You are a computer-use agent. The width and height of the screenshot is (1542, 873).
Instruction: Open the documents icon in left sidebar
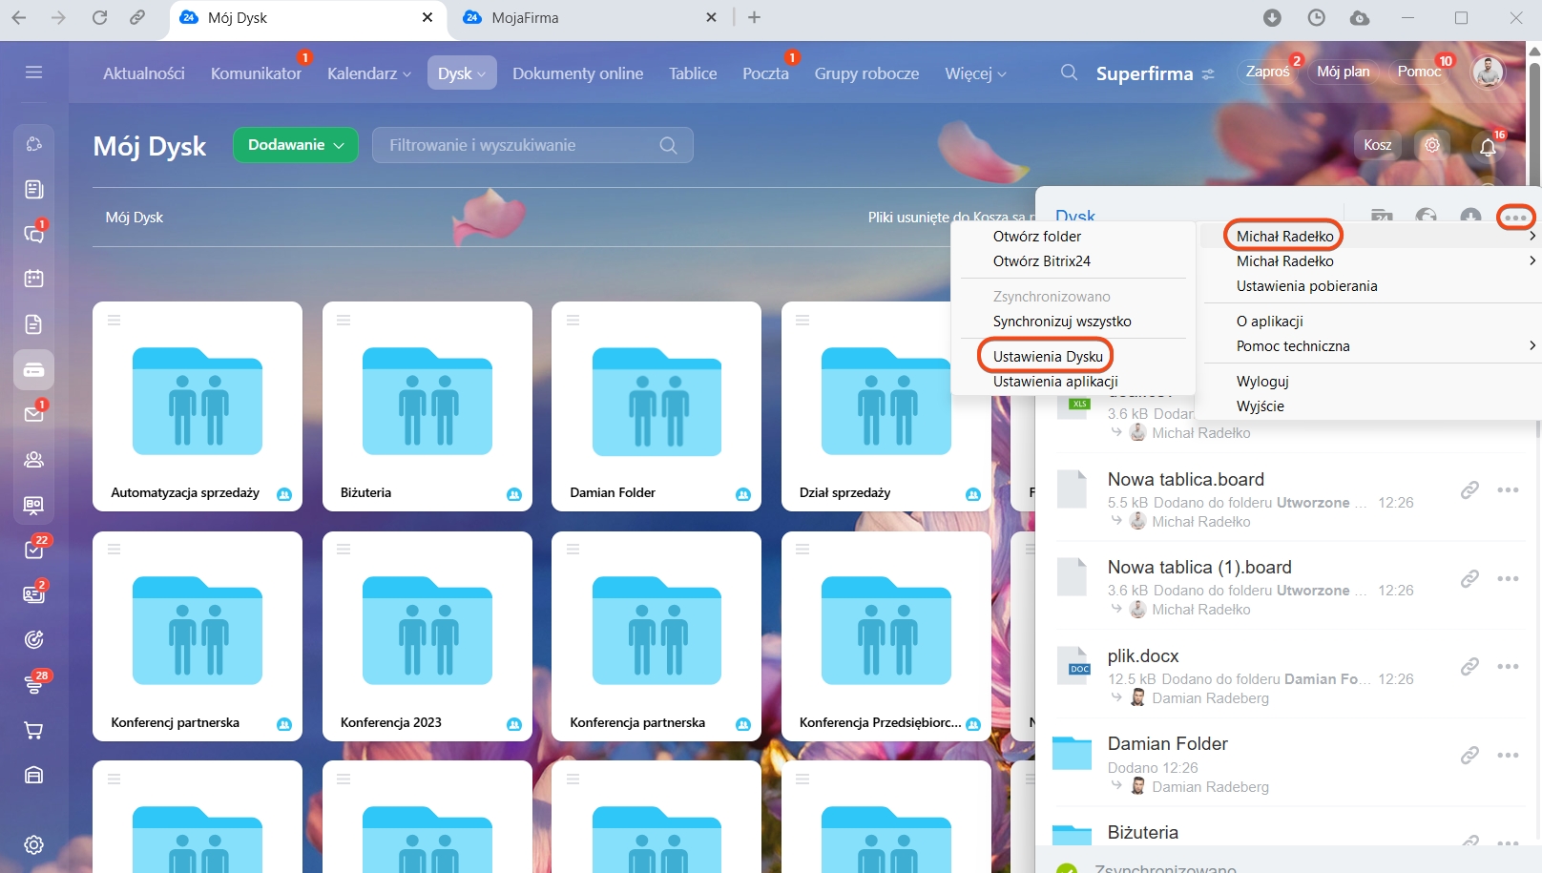coord(33,324)
